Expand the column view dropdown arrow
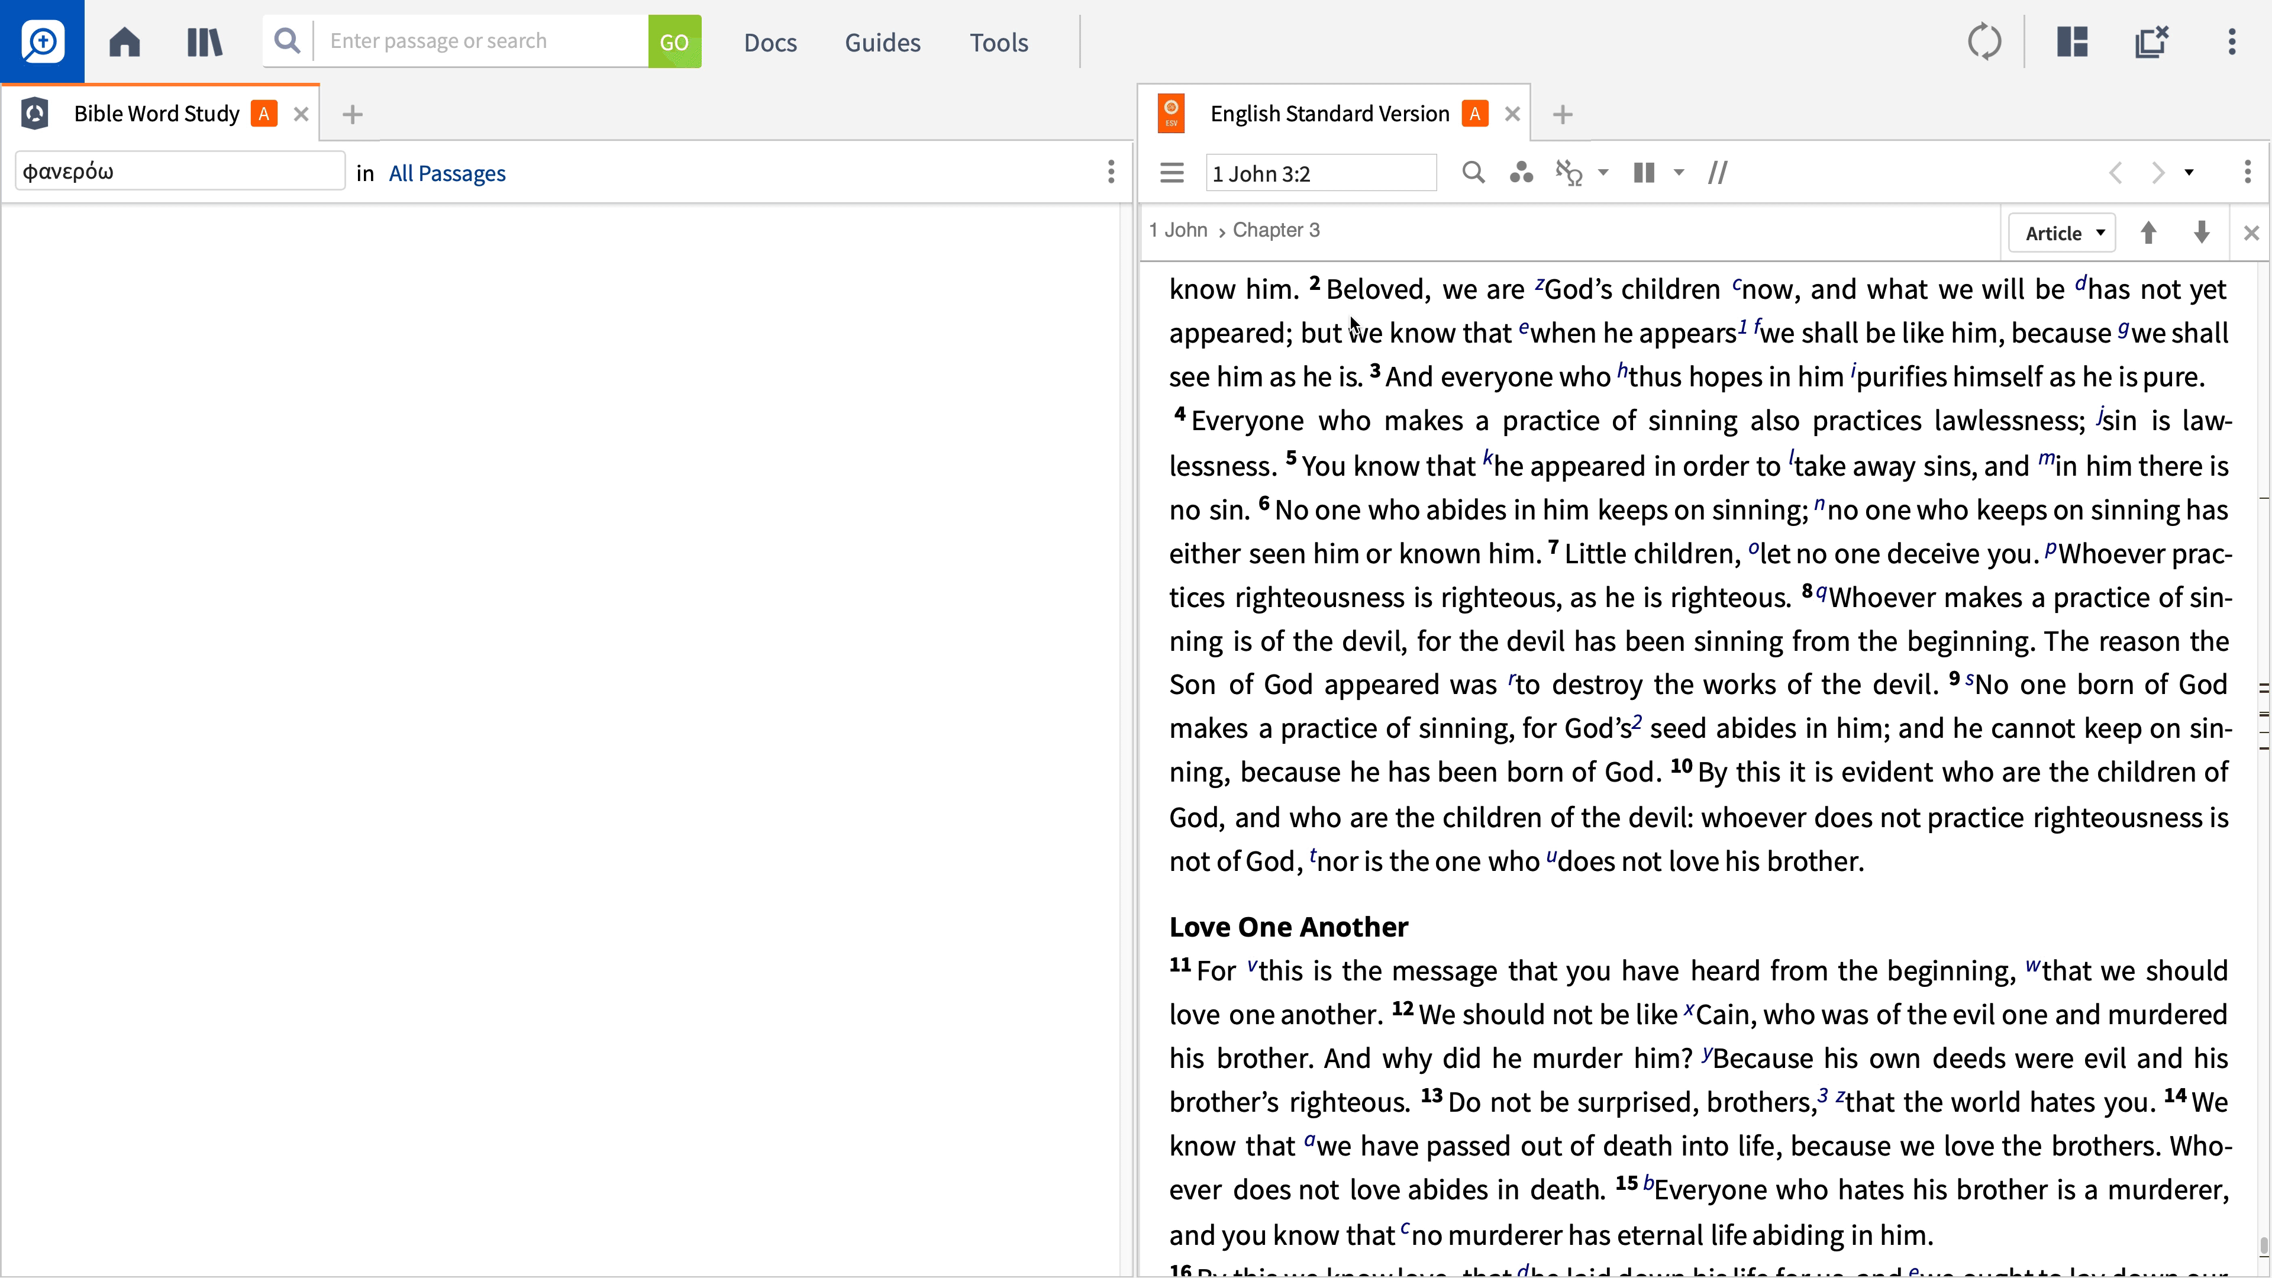2272x1278 pixels. 1679,173
